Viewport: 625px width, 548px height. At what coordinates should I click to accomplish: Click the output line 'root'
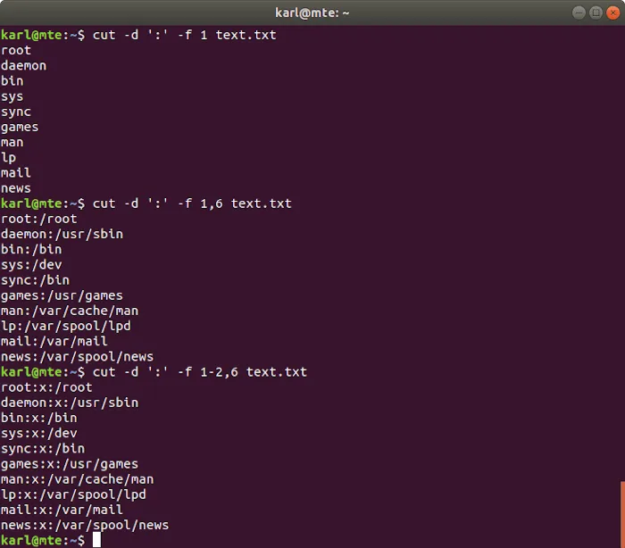tap(16, 51)
